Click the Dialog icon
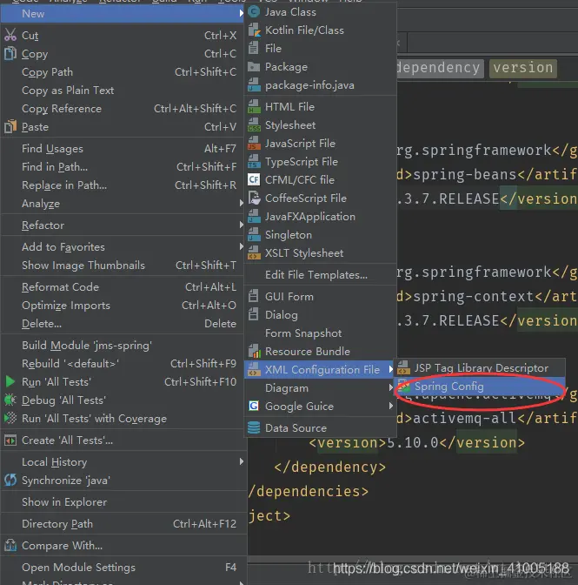 click(x=253, y=314)
